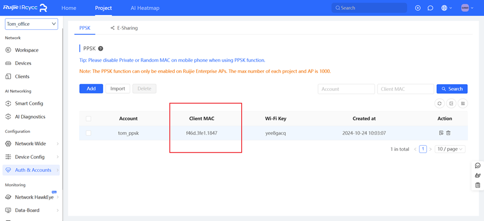Image resolution: width=484 pixels, height=221 pixels.
Task: Switch to the PPSK tab
Action: [x=85, y=28]
